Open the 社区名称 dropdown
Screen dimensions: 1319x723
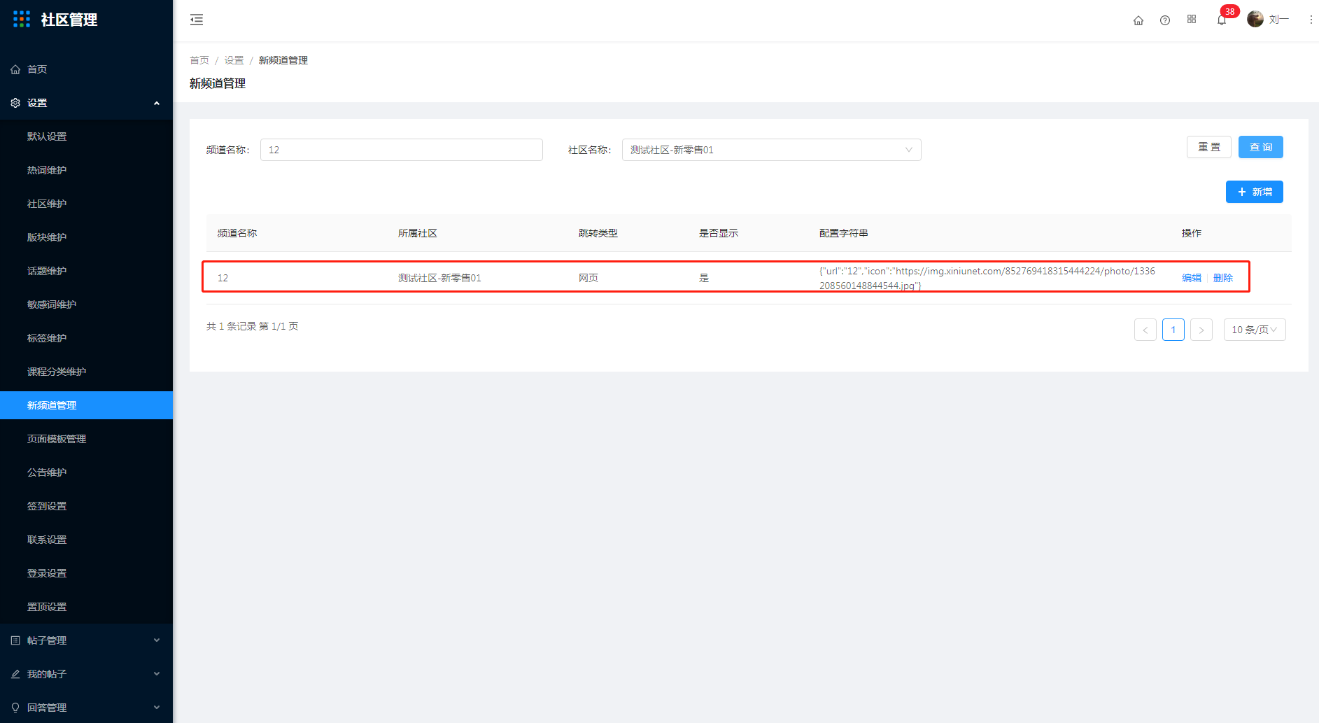(771, 150)
